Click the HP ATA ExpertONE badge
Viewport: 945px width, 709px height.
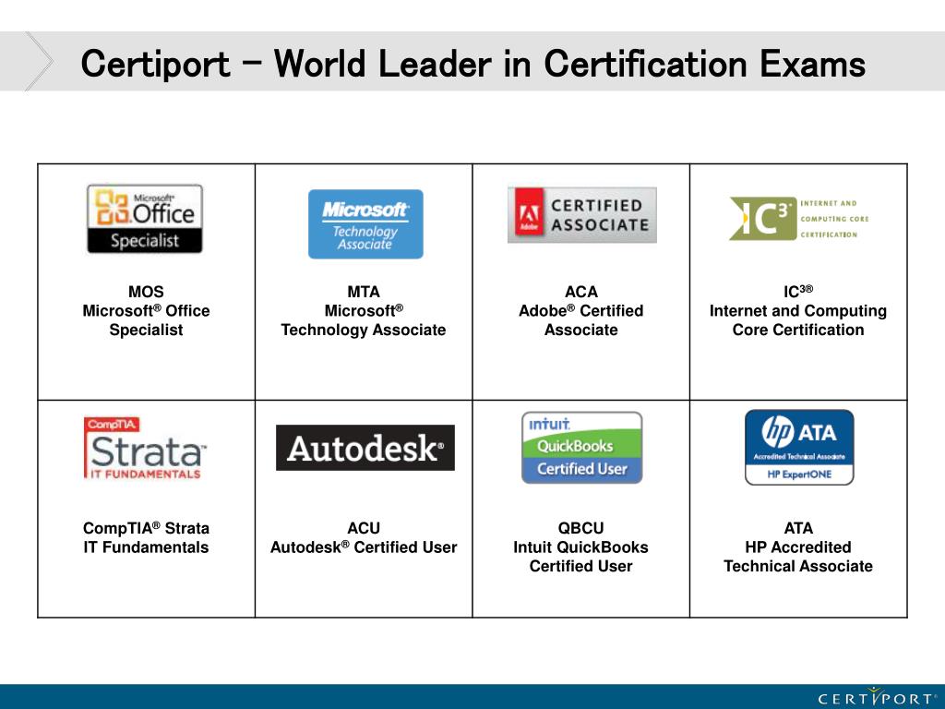(799, 448)
